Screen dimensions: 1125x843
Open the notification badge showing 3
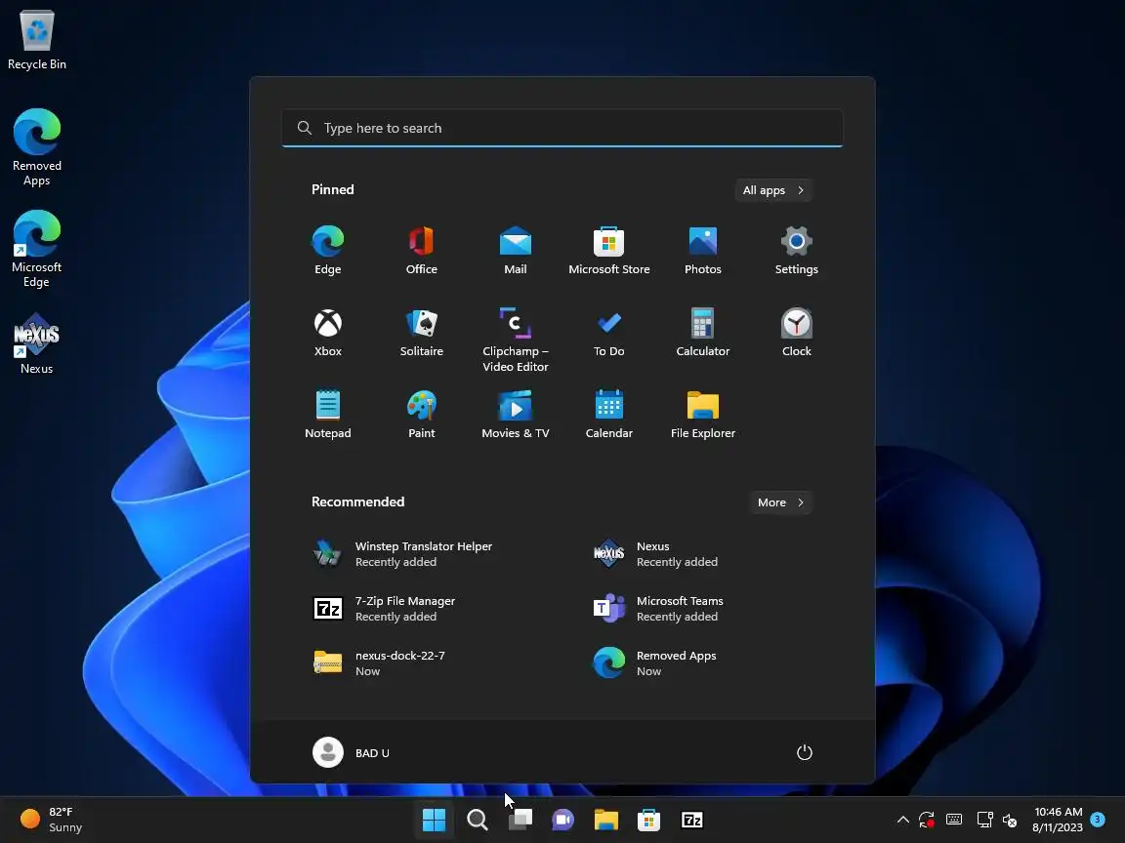tap(1097, 820)
